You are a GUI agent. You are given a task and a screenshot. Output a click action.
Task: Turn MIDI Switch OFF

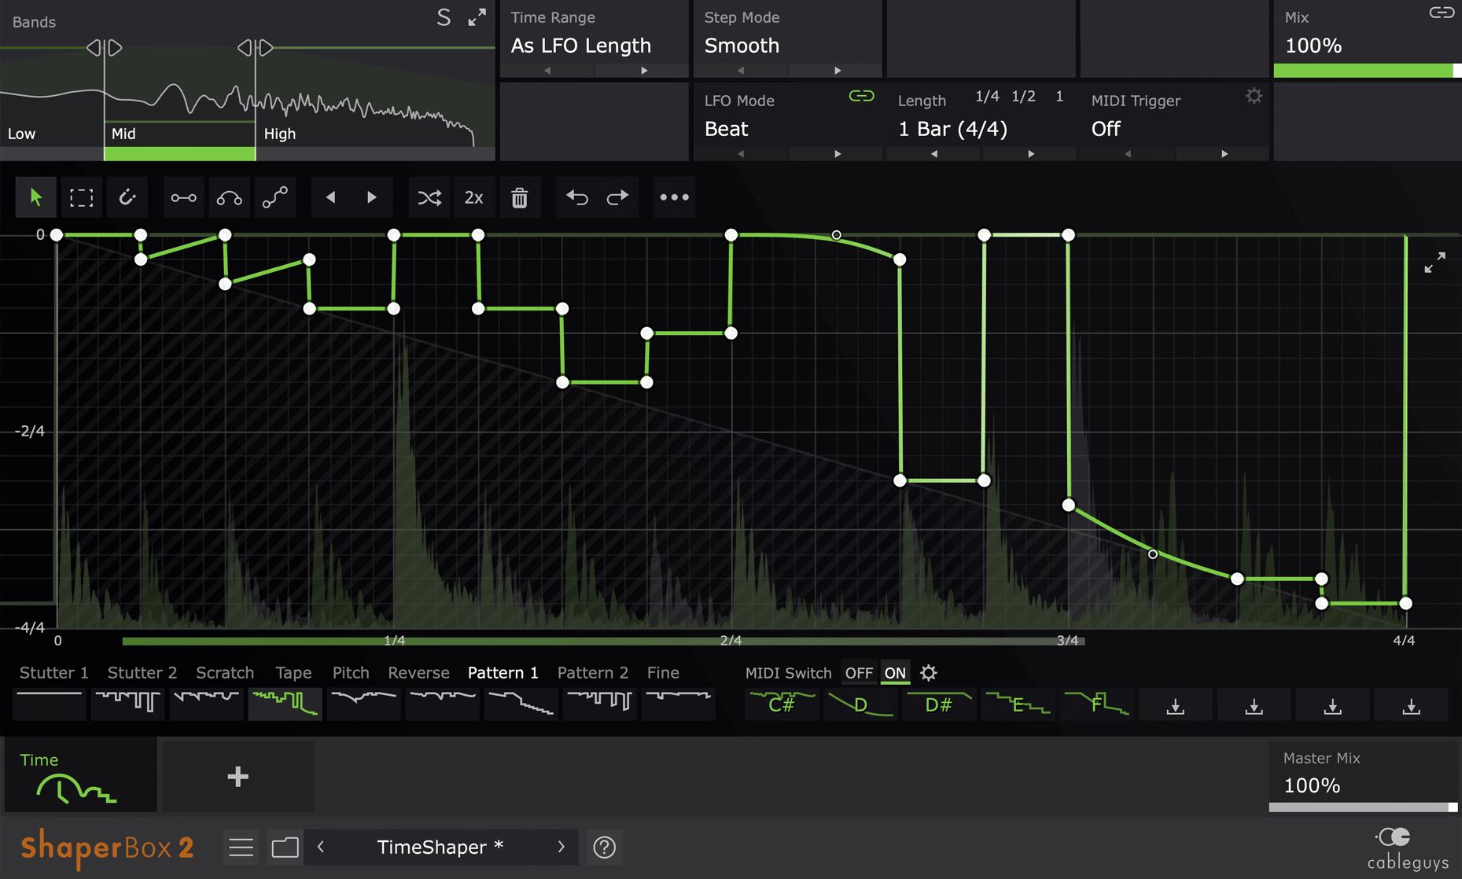859,673
